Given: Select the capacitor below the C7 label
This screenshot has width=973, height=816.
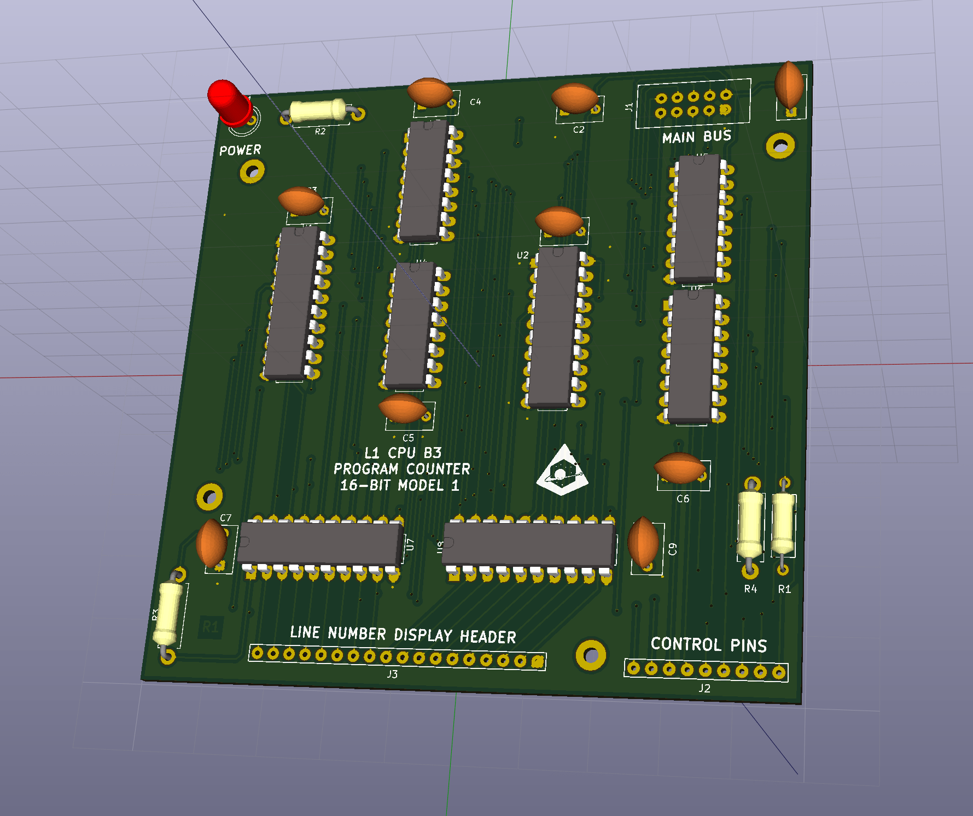Looking at the screenshot, I should (x=211, y=543).
